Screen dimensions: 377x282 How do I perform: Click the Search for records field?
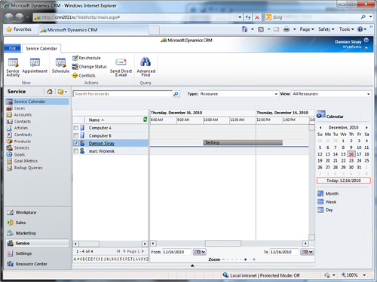[123, 94]
